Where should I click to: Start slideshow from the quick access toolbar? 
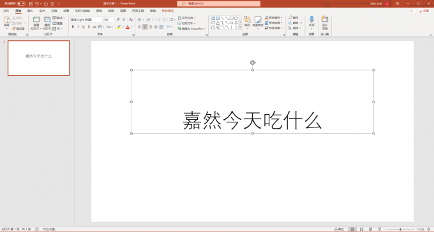click(x=52, y=4)
